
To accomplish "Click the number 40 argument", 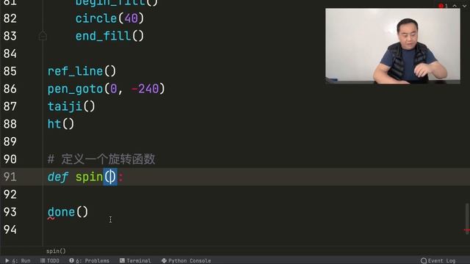I will point(131,18).
